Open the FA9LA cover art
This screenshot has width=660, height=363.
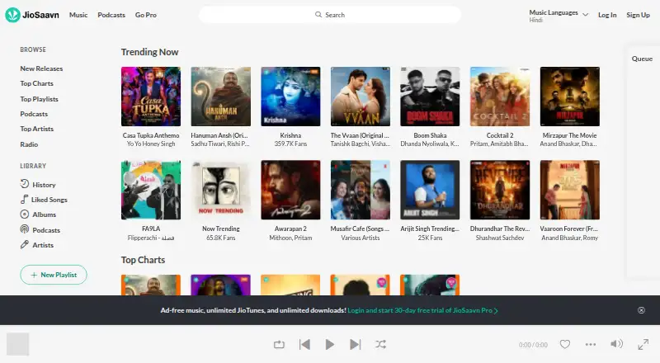[151, 190]
